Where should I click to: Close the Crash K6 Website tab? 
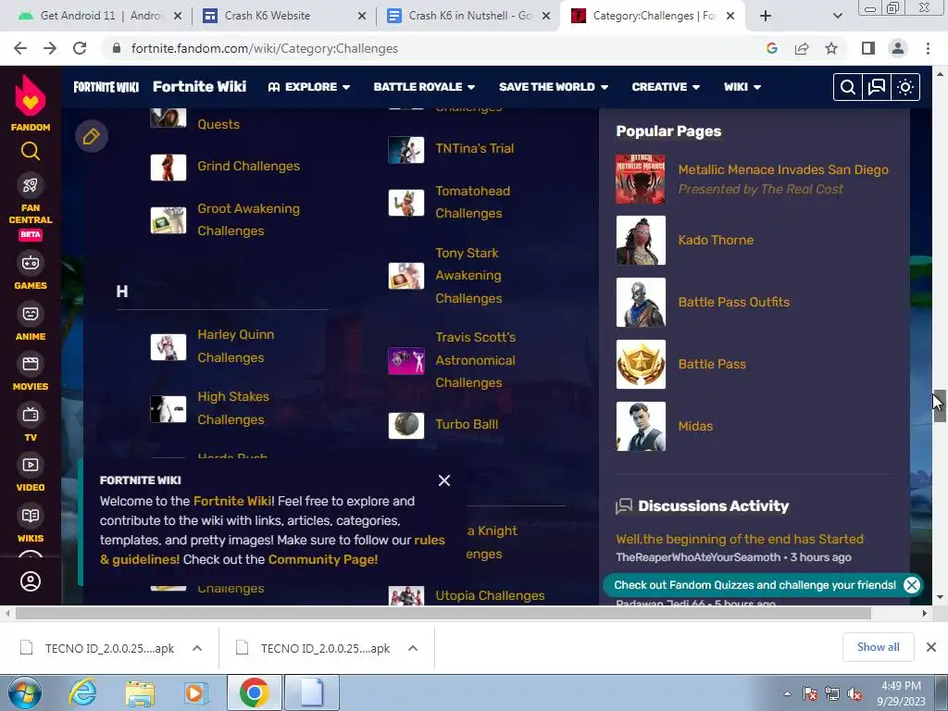point(362,16)
